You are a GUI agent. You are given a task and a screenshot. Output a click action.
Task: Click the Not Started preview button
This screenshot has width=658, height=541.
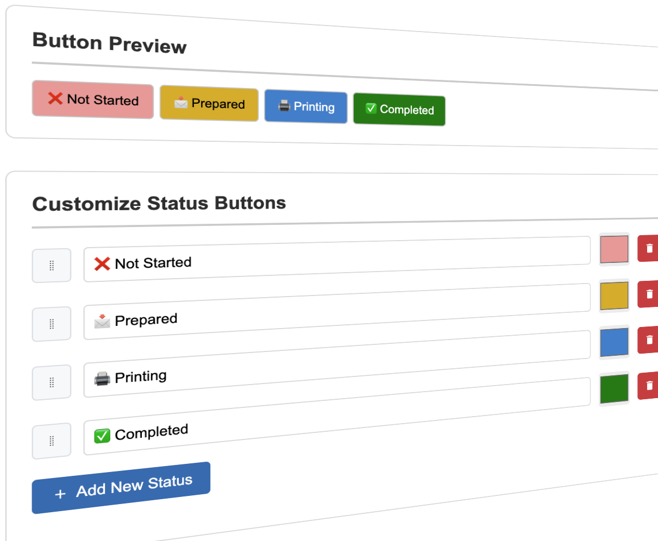click(x=92, y=100)
